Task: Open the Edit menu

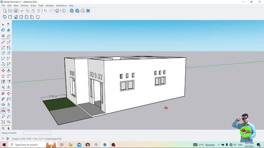Action: [x=9, y=5]
